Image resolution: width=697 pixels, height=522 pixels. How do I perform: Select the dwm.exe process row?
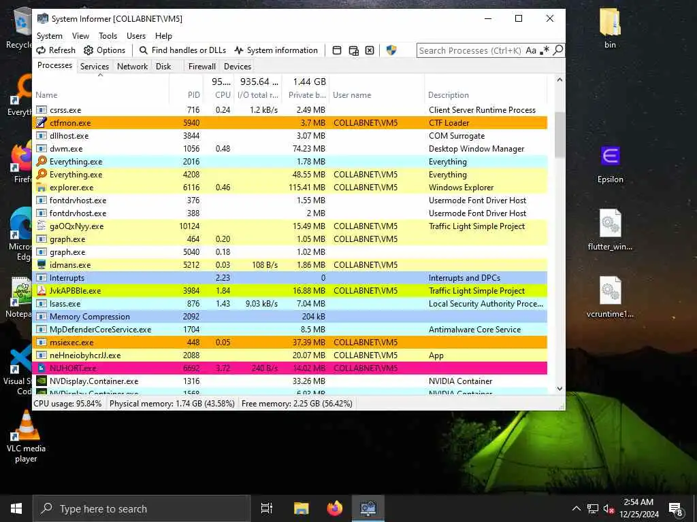[x=290, y=148]
